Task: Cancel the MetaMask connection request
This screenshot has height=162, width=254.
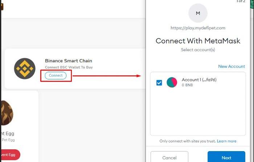Action: coord(169,157)
